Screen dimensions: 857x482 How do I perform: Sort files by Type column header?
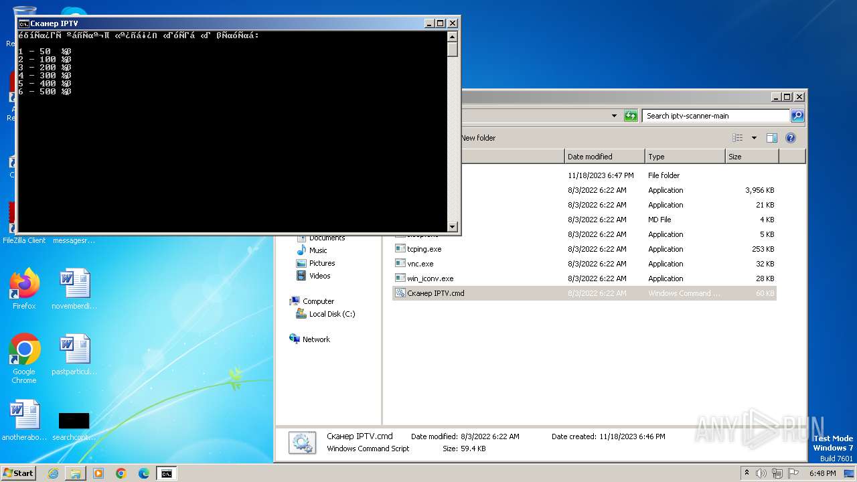click(x=685, y=157)
